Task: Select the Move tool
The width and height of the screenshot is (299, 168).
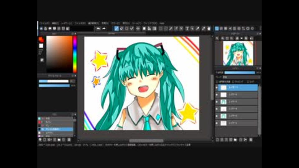Action: 138,29
